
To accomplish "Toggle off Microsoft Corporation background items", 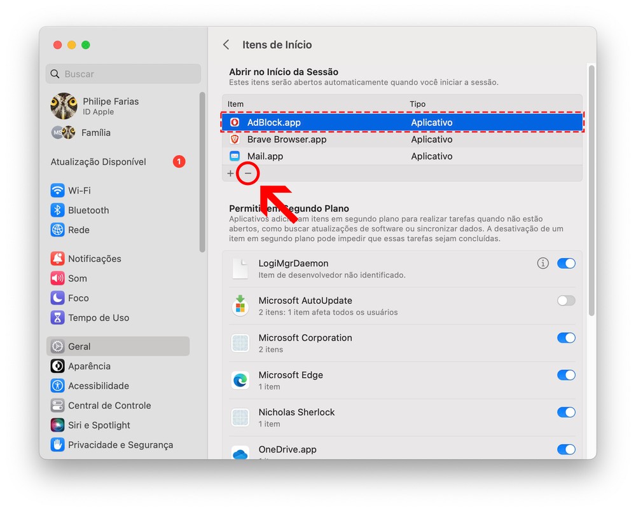I will (566, 338).
